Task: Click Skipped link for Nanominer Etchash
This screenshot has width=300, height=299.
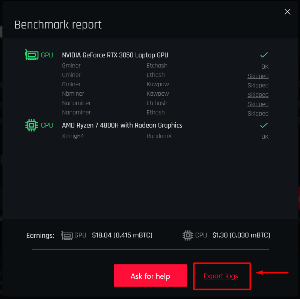Action: [258, 104]
